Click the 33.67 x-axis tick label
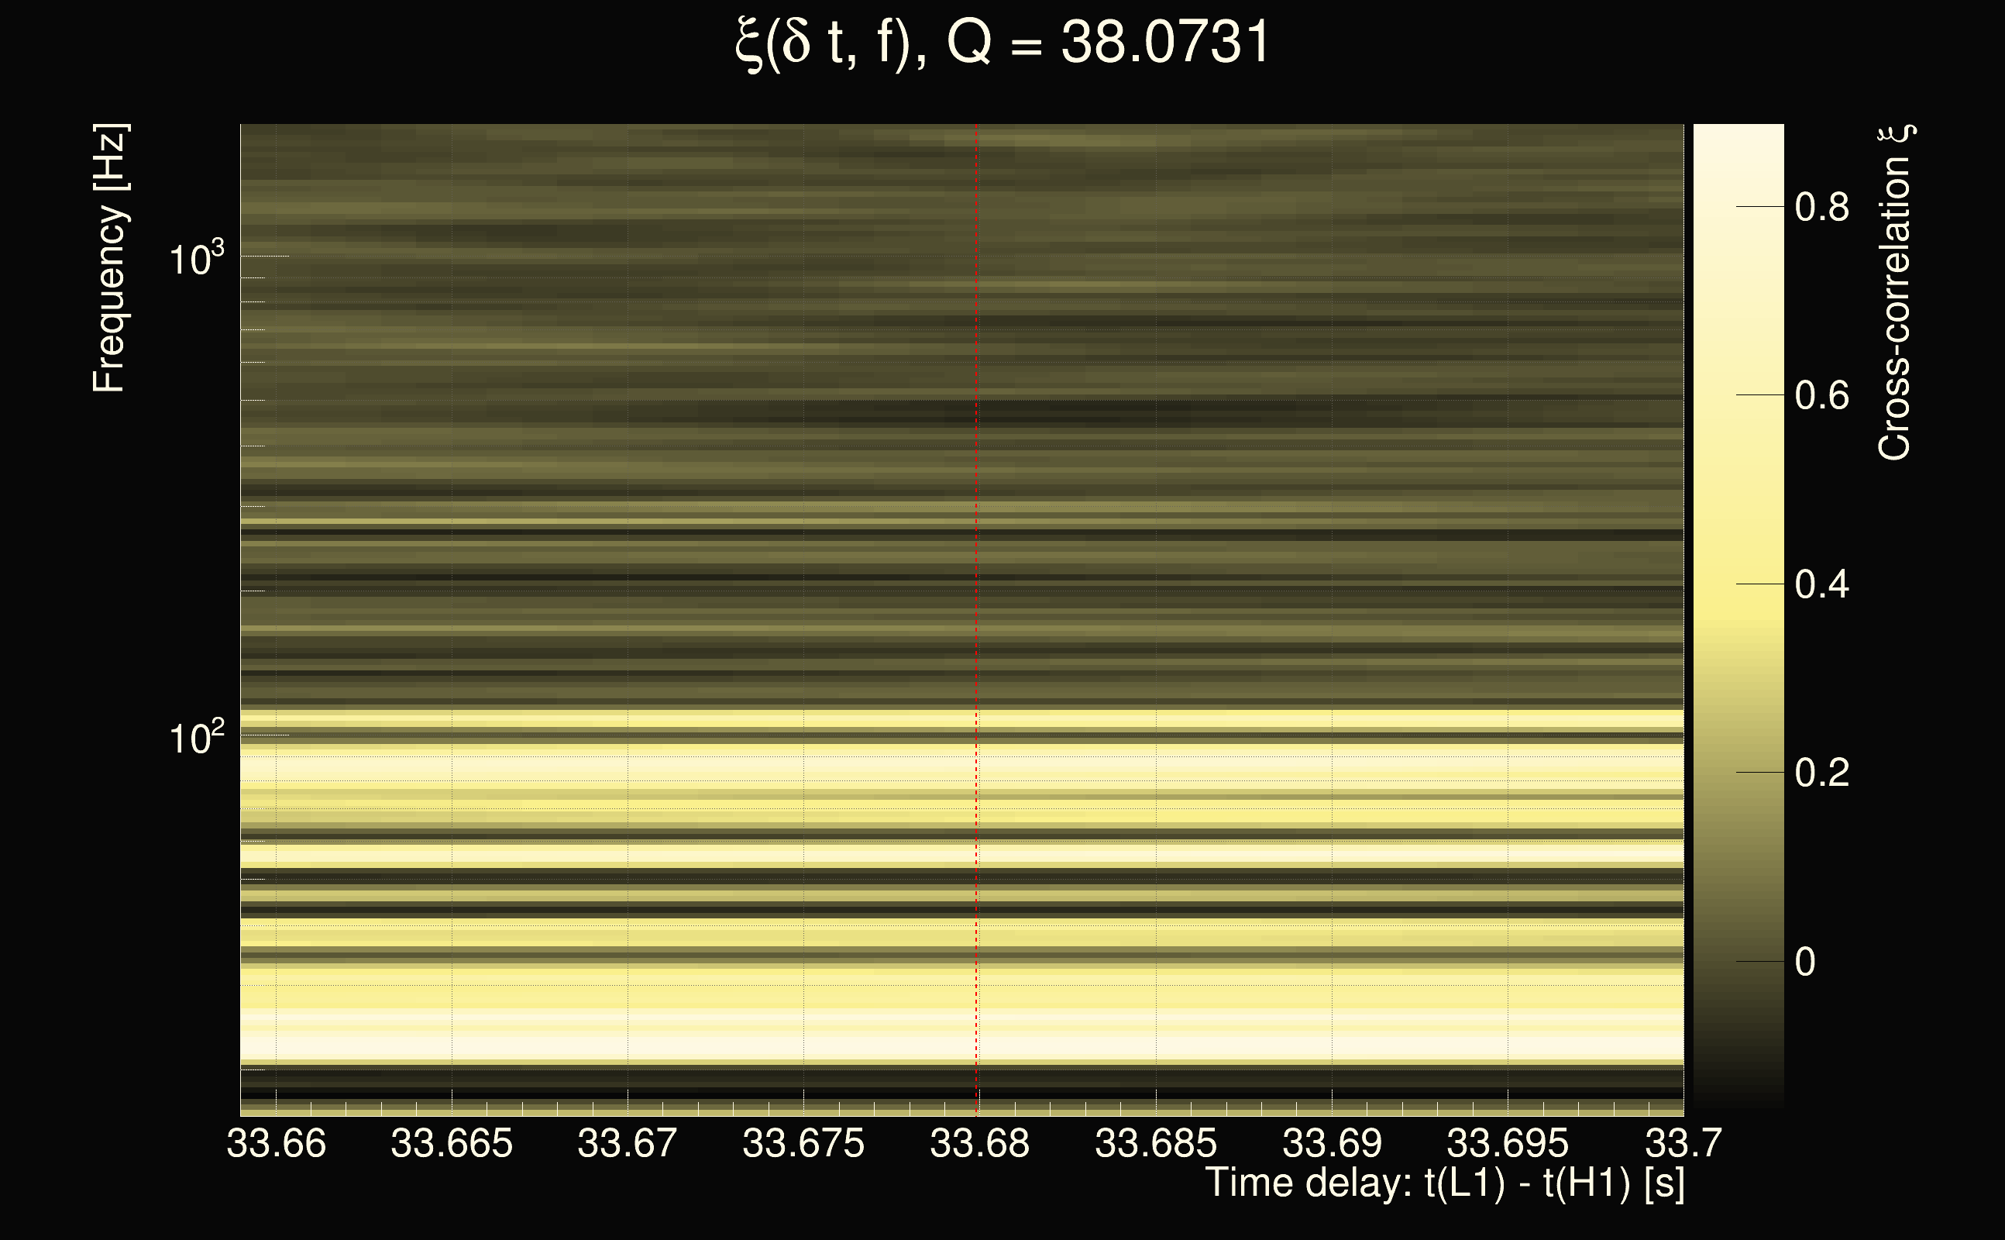Viewport: 2005px width, 1240px height. tap(627, 1143)
